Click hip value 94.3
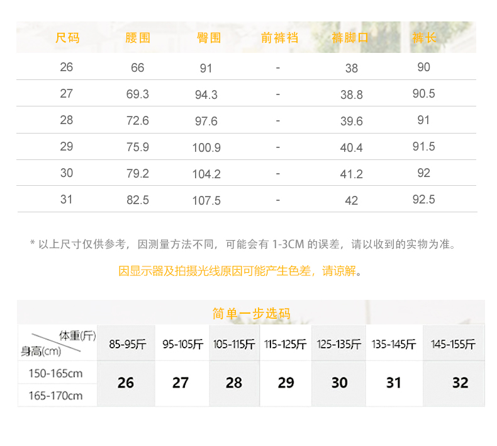The width and height of the screenshot is (497, 446). pyautogui.click(x=206, y=95)
